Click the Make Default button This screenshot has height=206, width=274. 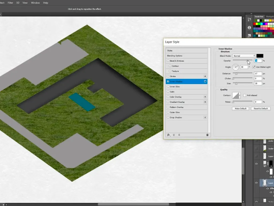pos(241,109)
